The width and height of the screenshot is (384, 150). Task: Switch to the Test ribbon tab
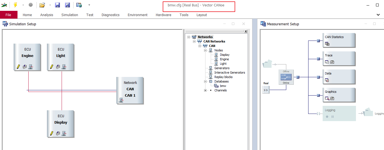pos(90,15)
